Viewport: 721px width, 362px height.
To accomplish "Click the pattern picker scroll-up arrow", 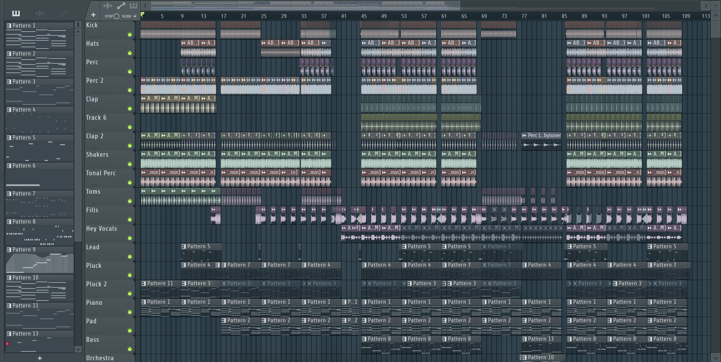I will click(78, 31).
